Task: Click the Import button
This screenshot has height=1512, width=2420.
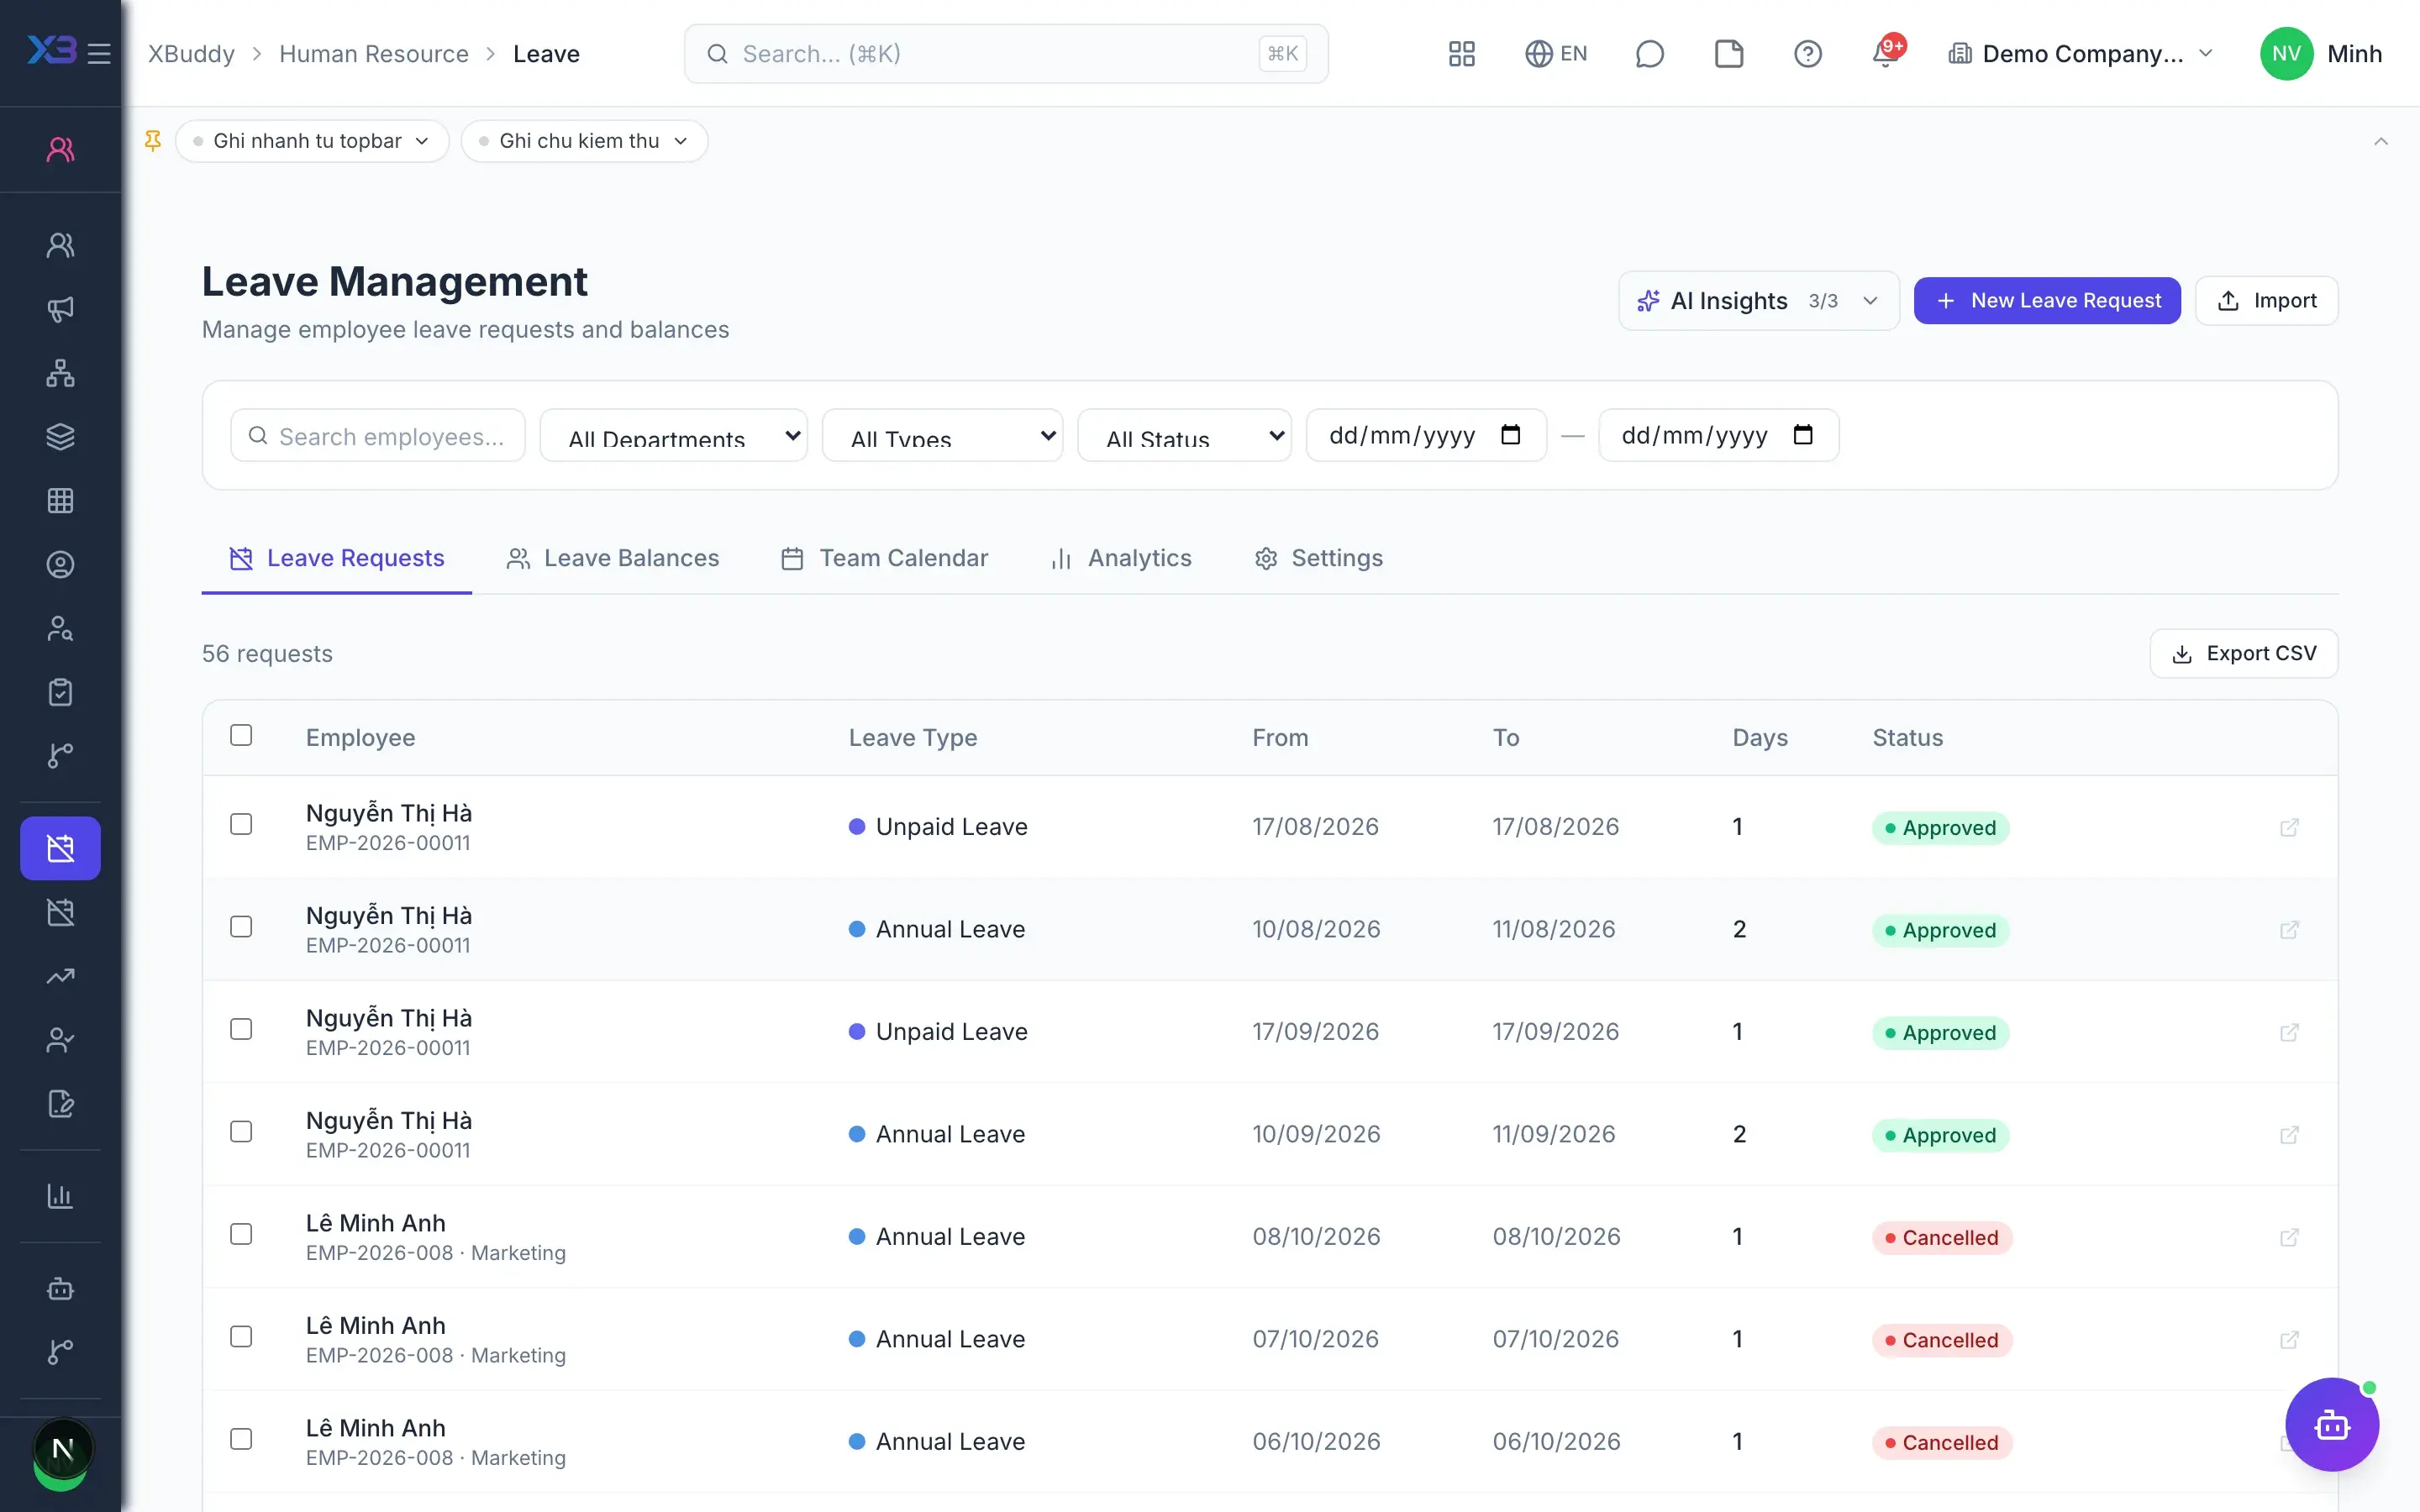Action: pos(2266,301)
